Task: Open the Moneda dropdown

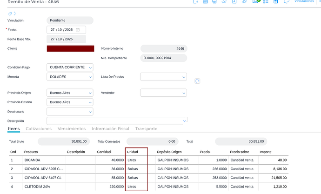Action: pos(90,77)
